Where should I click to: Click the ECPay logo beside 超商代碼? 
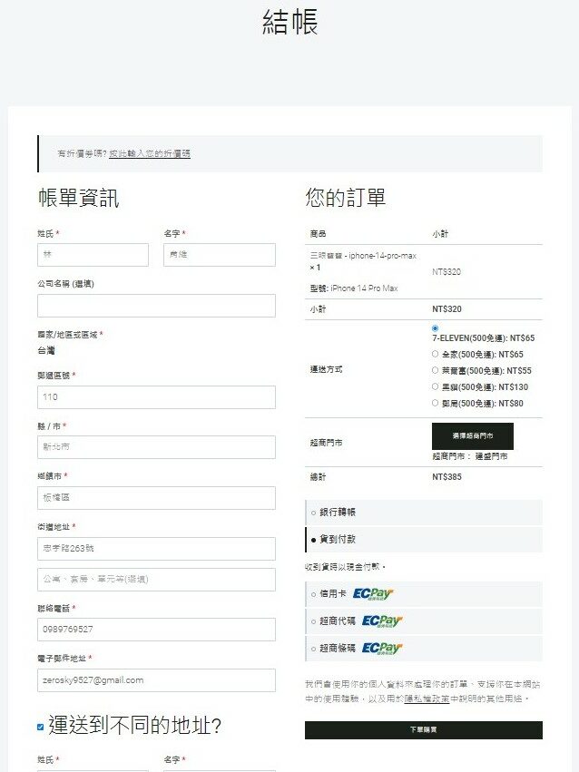[381, 621]
